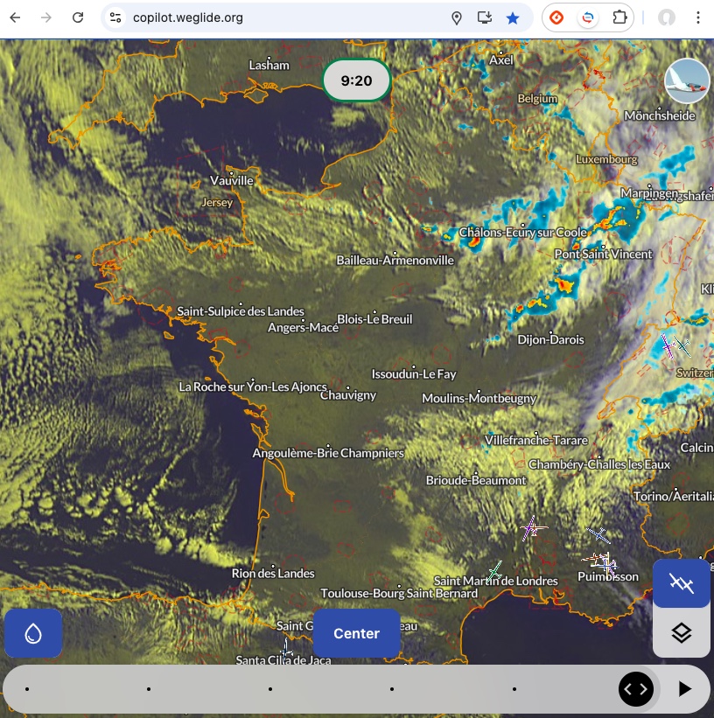View site information icon beside the URL

pyautogui.click(x=115, y=17)
